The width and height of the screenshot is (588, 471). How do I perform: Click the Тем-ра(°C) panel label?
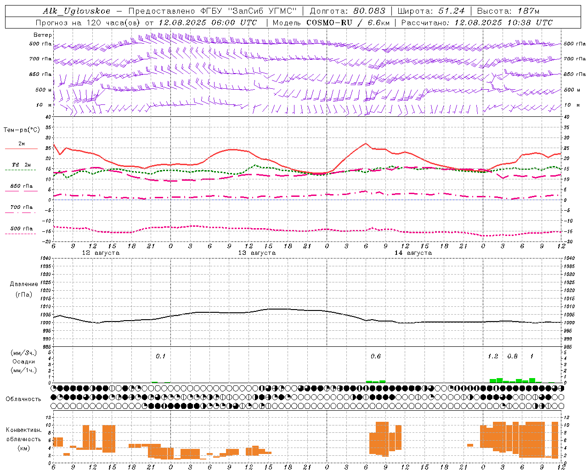22,130
